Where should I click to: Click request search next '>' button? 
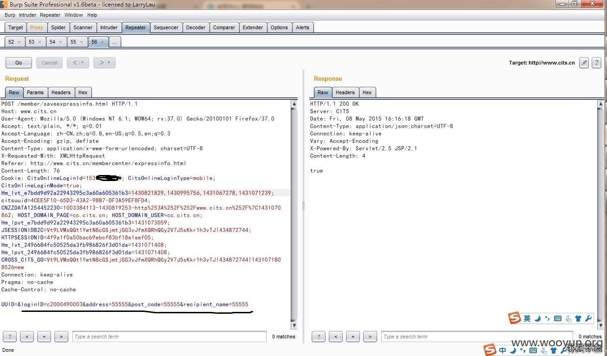61,337
